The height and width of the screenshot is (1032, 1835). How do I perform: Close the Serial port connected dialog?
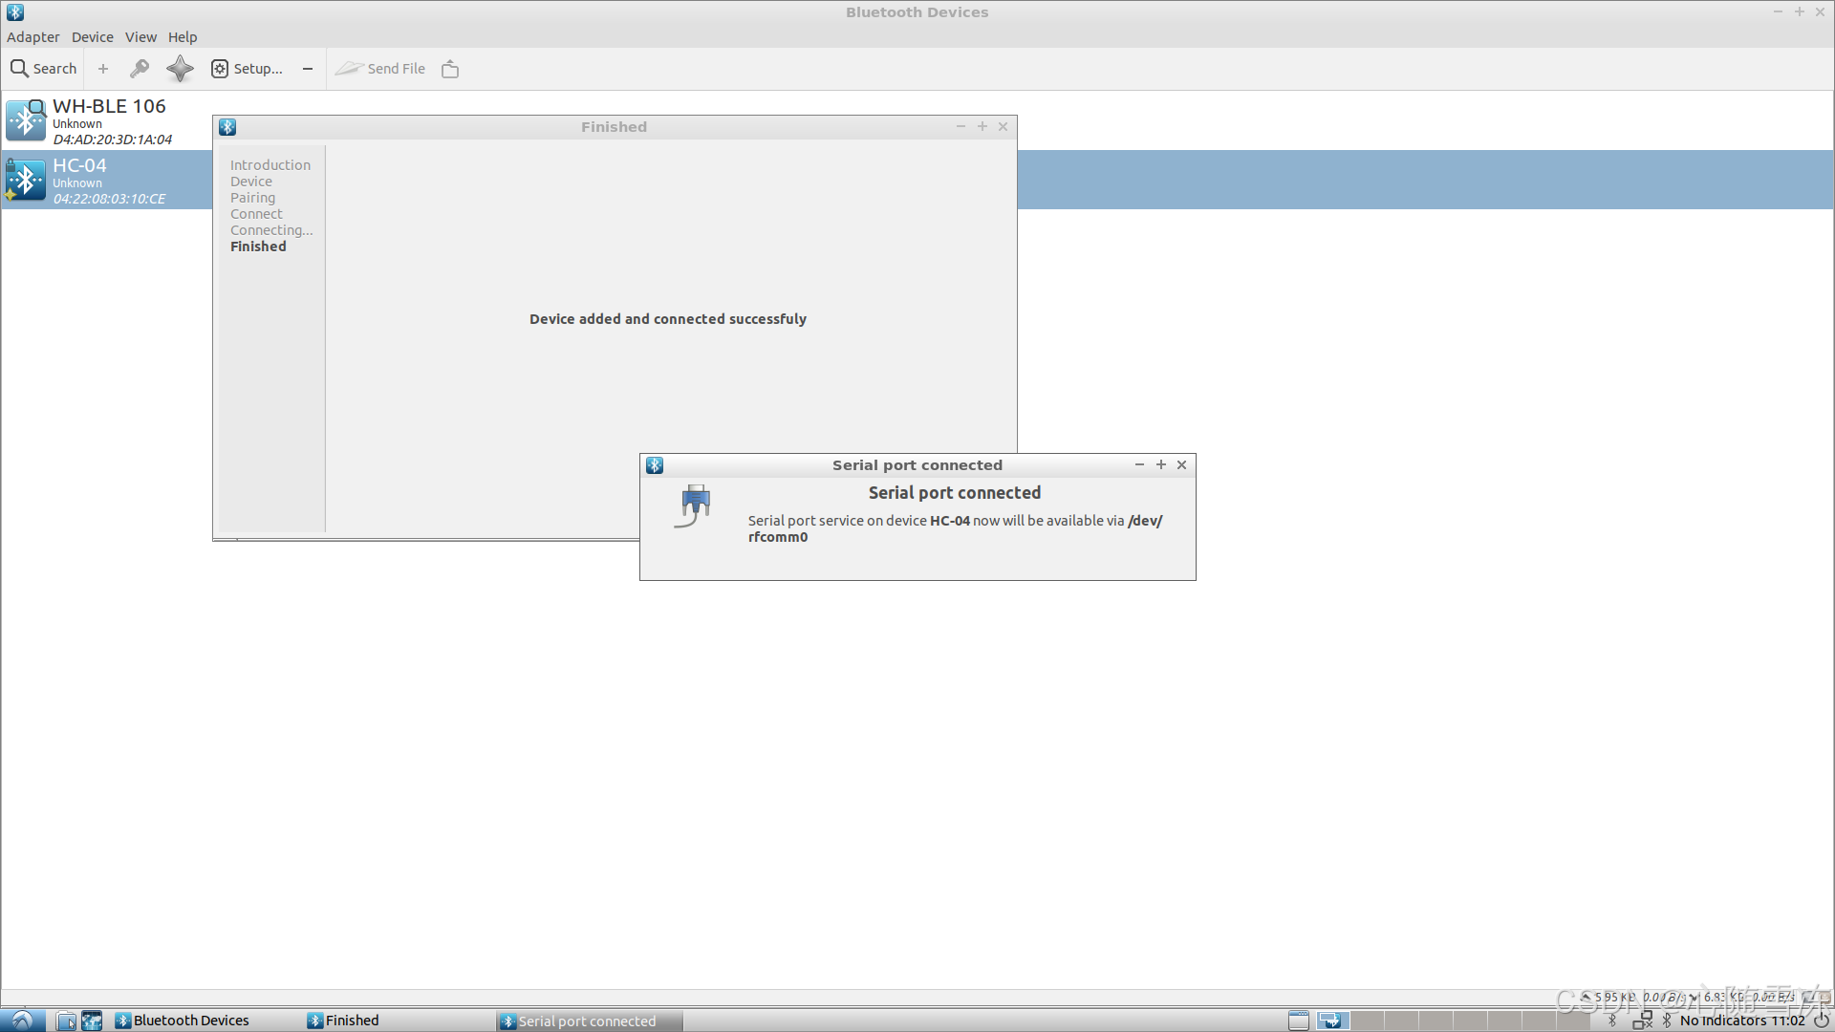1182,465
